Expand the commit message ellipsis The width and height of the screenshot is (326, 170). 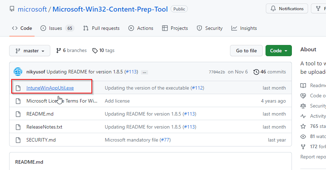click(x=144, y=72)
